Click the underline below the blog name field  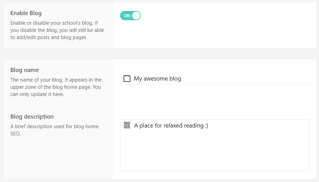tap(215, 84)
